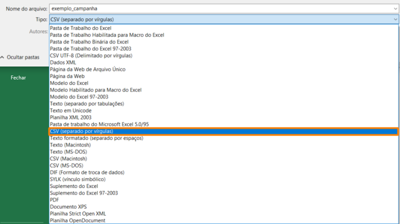Screen dimensions: 400x224
Task: Select Modelo do Excel option
Action: [x=69, y=83]
